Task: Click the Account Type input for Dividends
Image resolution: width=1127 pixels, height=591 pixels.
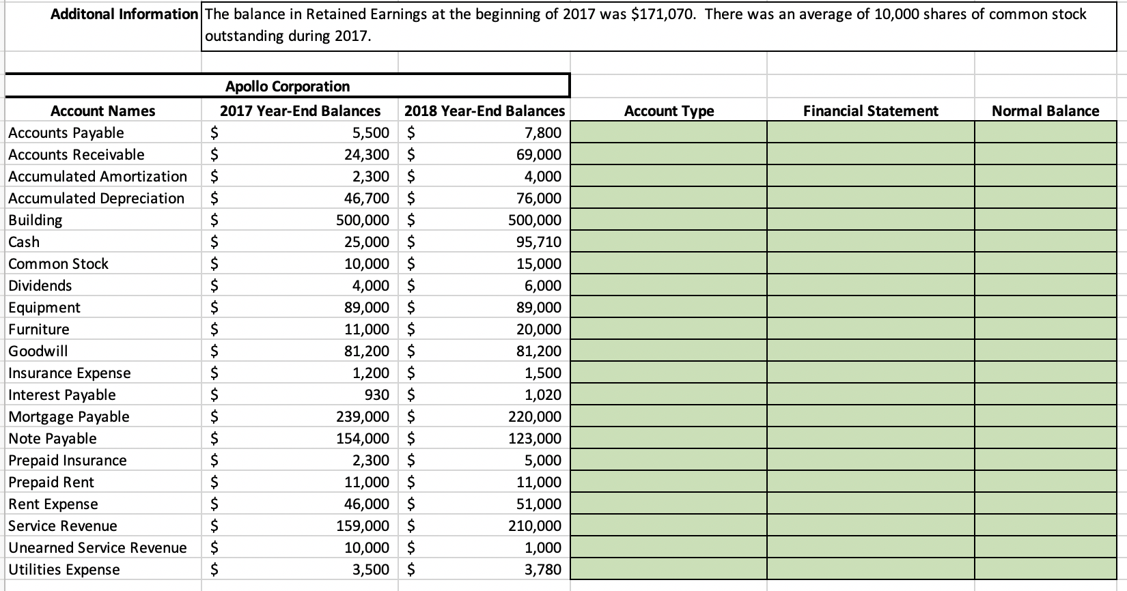Action: (669, 285)
